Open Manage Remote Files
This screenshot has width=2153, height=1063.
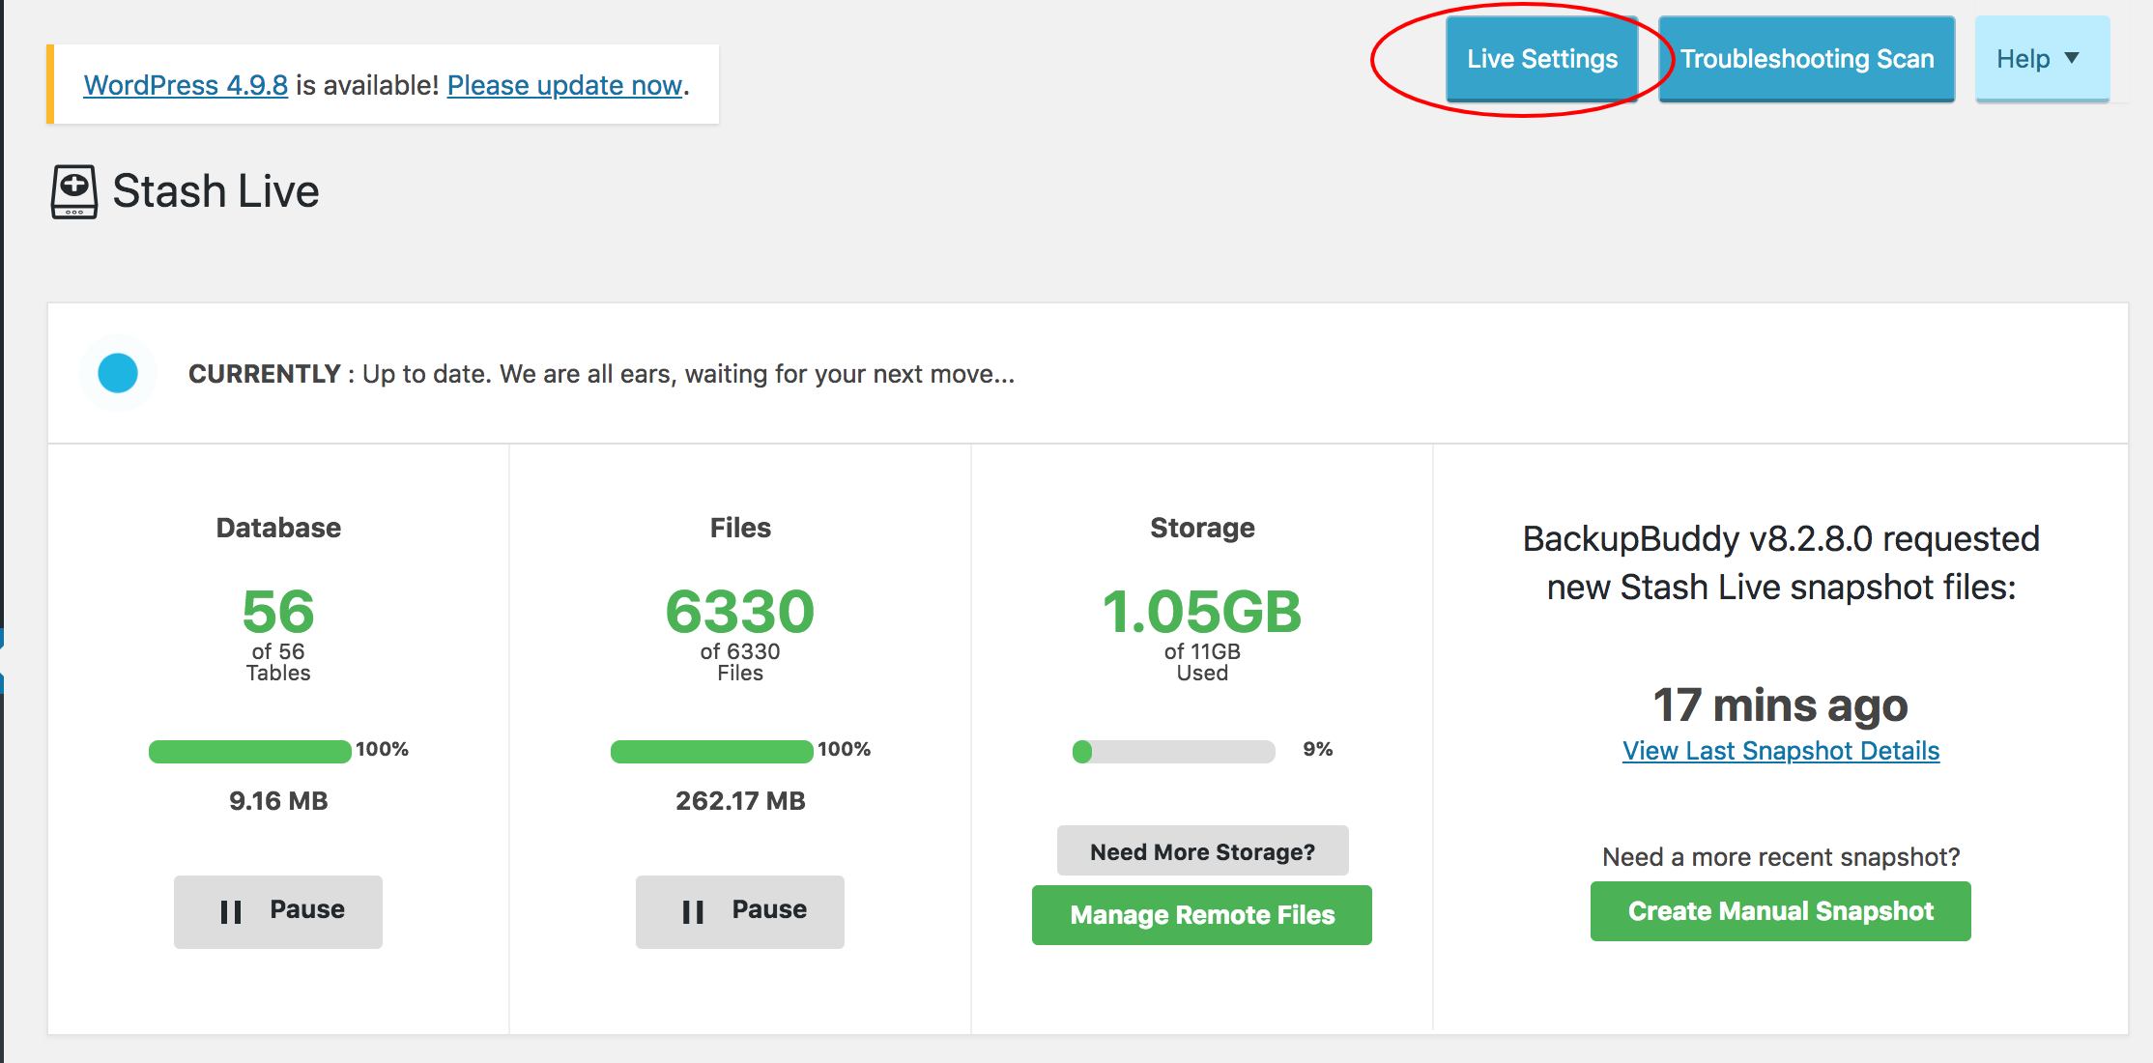(1202, 915)
